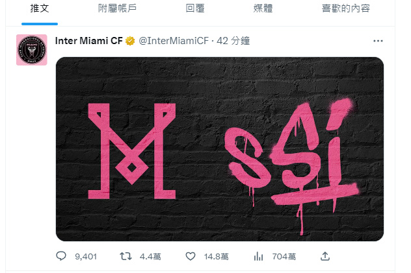This screenshot has height=273, width=411.
Task: Switch to the 附屬帳戶 tab
Action: click(x=118, y=8)
